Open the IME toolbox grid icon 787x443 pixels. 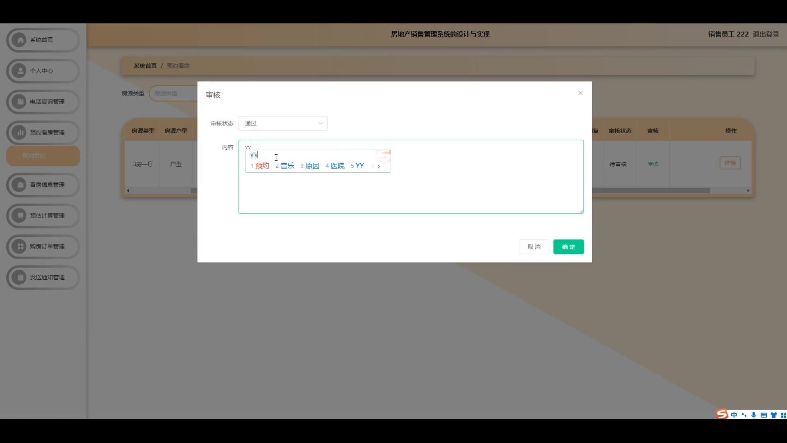pyautogui.click(x=783, y=415)
